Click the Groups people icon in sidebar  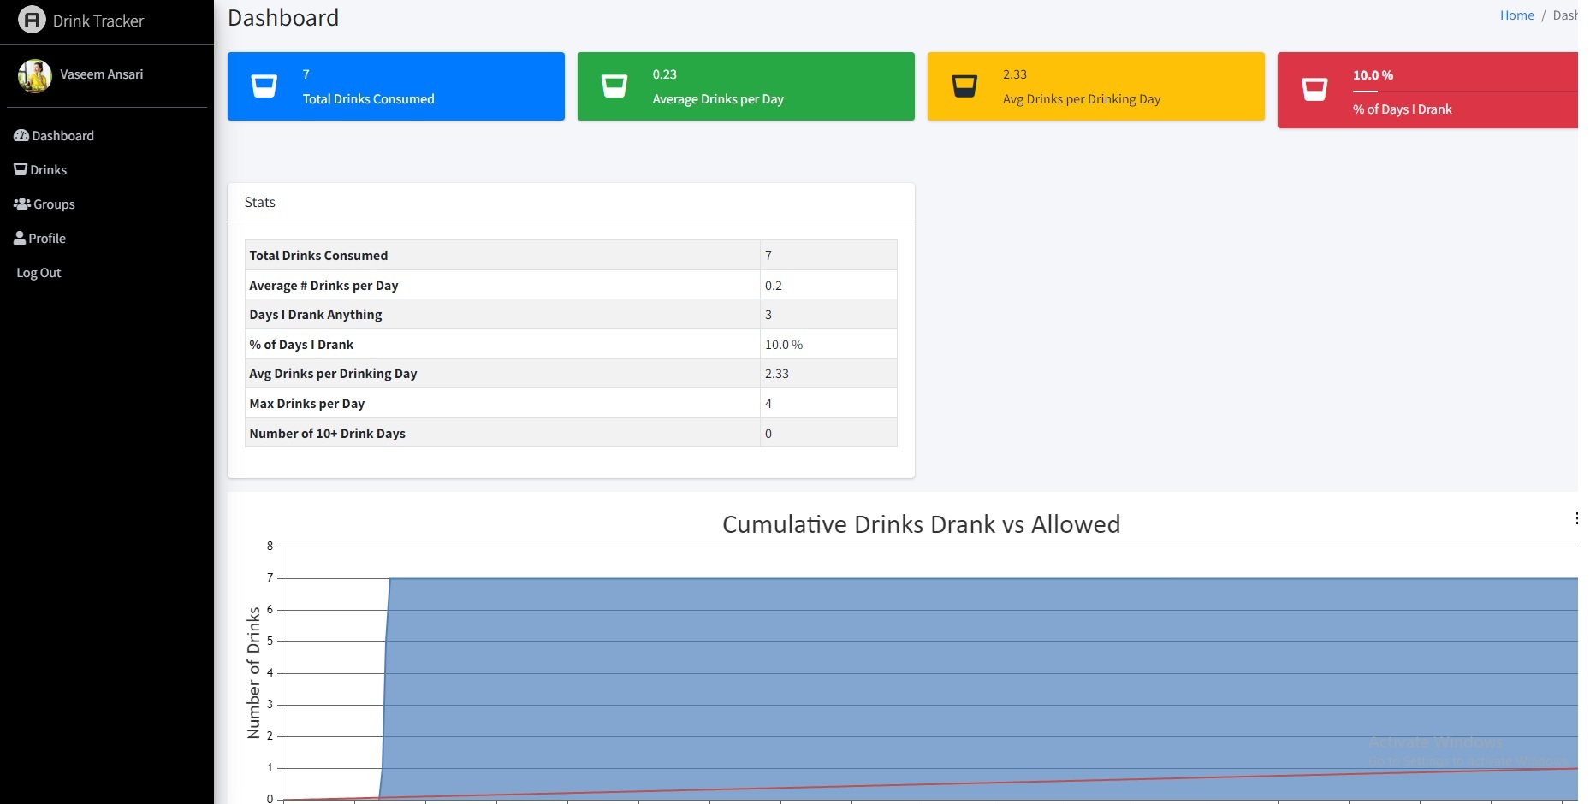pos(22,204)
